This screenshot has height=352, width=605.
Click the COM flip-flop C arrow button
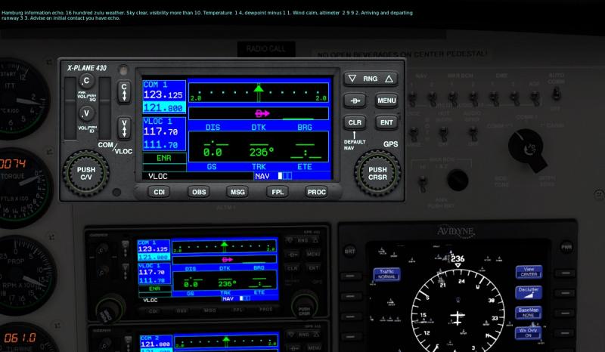(x=124, y=91)
